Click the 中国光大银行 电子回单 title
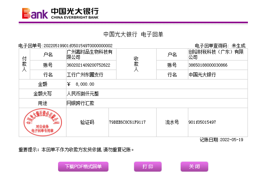 (x=133, y=34)
